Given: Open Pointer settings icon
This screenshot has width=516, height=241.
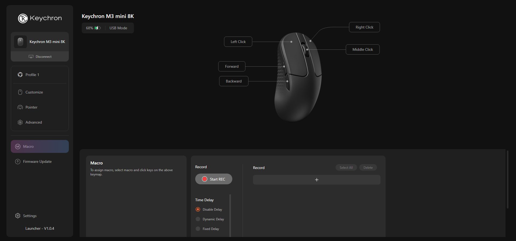Looking at the screenshot, I should pyautogui.click(x=20, y=107).
